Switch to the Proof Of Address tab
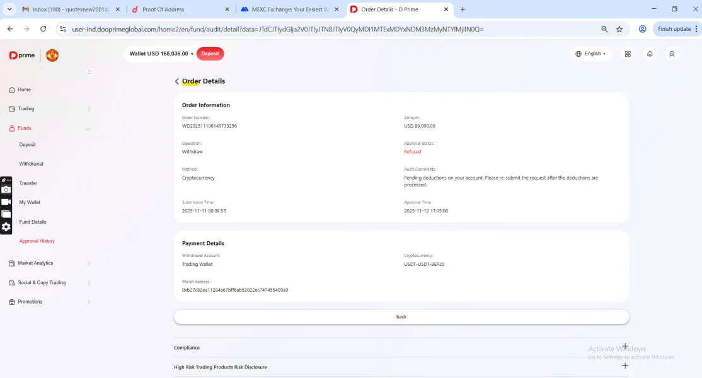The image size is (702, 378). (163, 9)
